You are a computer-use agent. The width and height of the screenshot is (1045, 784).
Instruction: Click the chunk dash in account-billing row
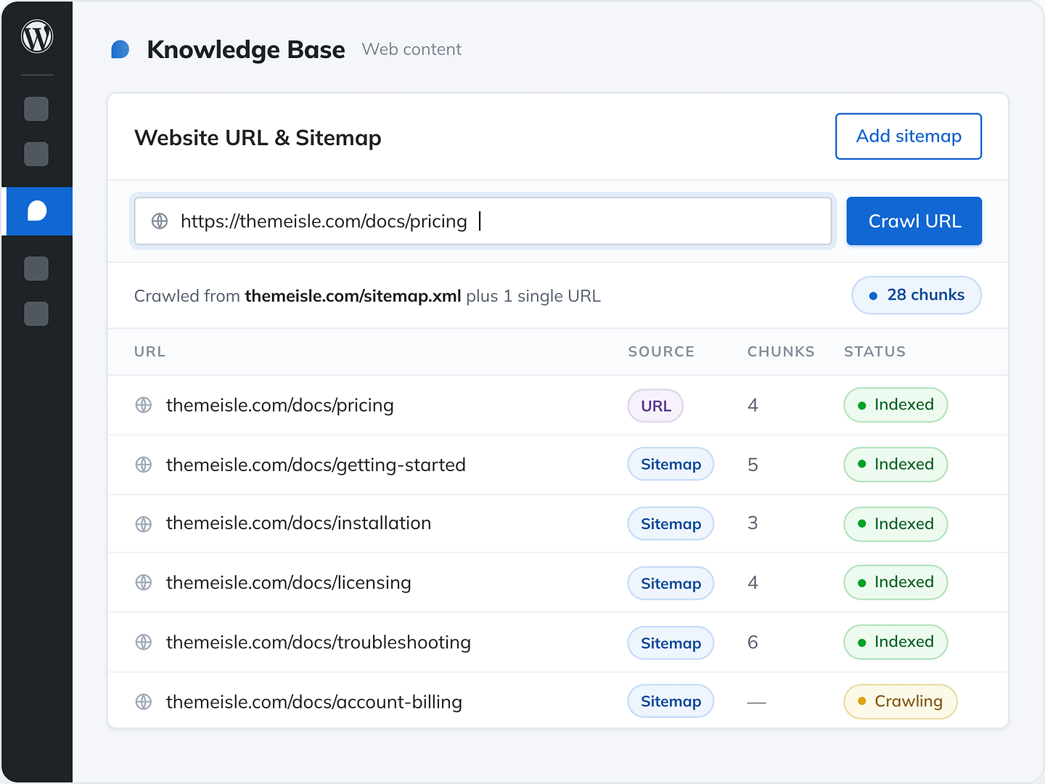coord(756,703)
